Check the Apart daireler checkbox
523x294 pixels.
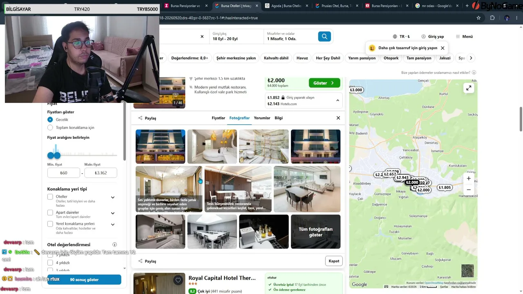click(50, 213)
